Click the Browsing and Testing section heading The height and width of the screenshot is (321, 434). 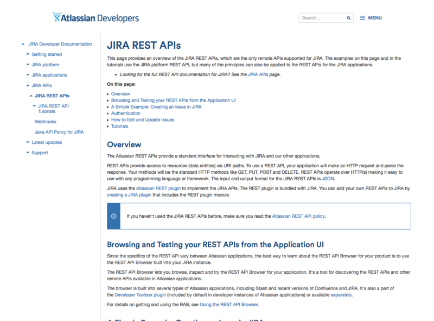click(x=215, y=244)
